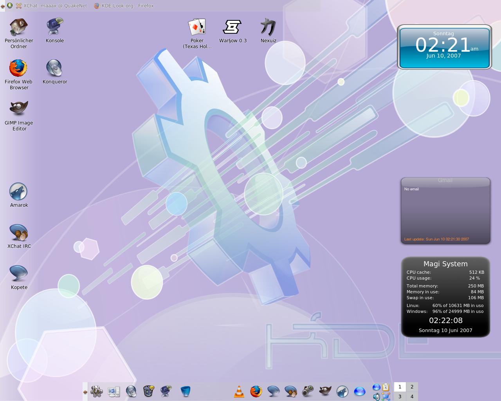
Task: Click the trash can with speech bubble panel icon
Action: [148, 391]
